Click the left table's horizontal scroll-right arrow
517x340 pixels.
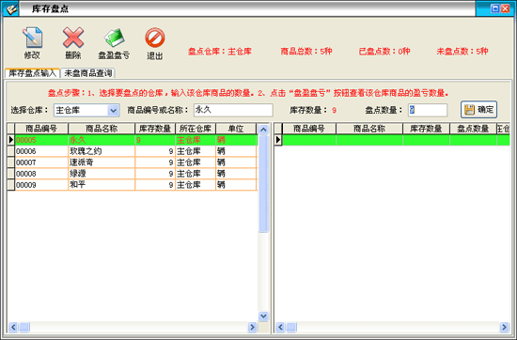(x=252, y=327)
